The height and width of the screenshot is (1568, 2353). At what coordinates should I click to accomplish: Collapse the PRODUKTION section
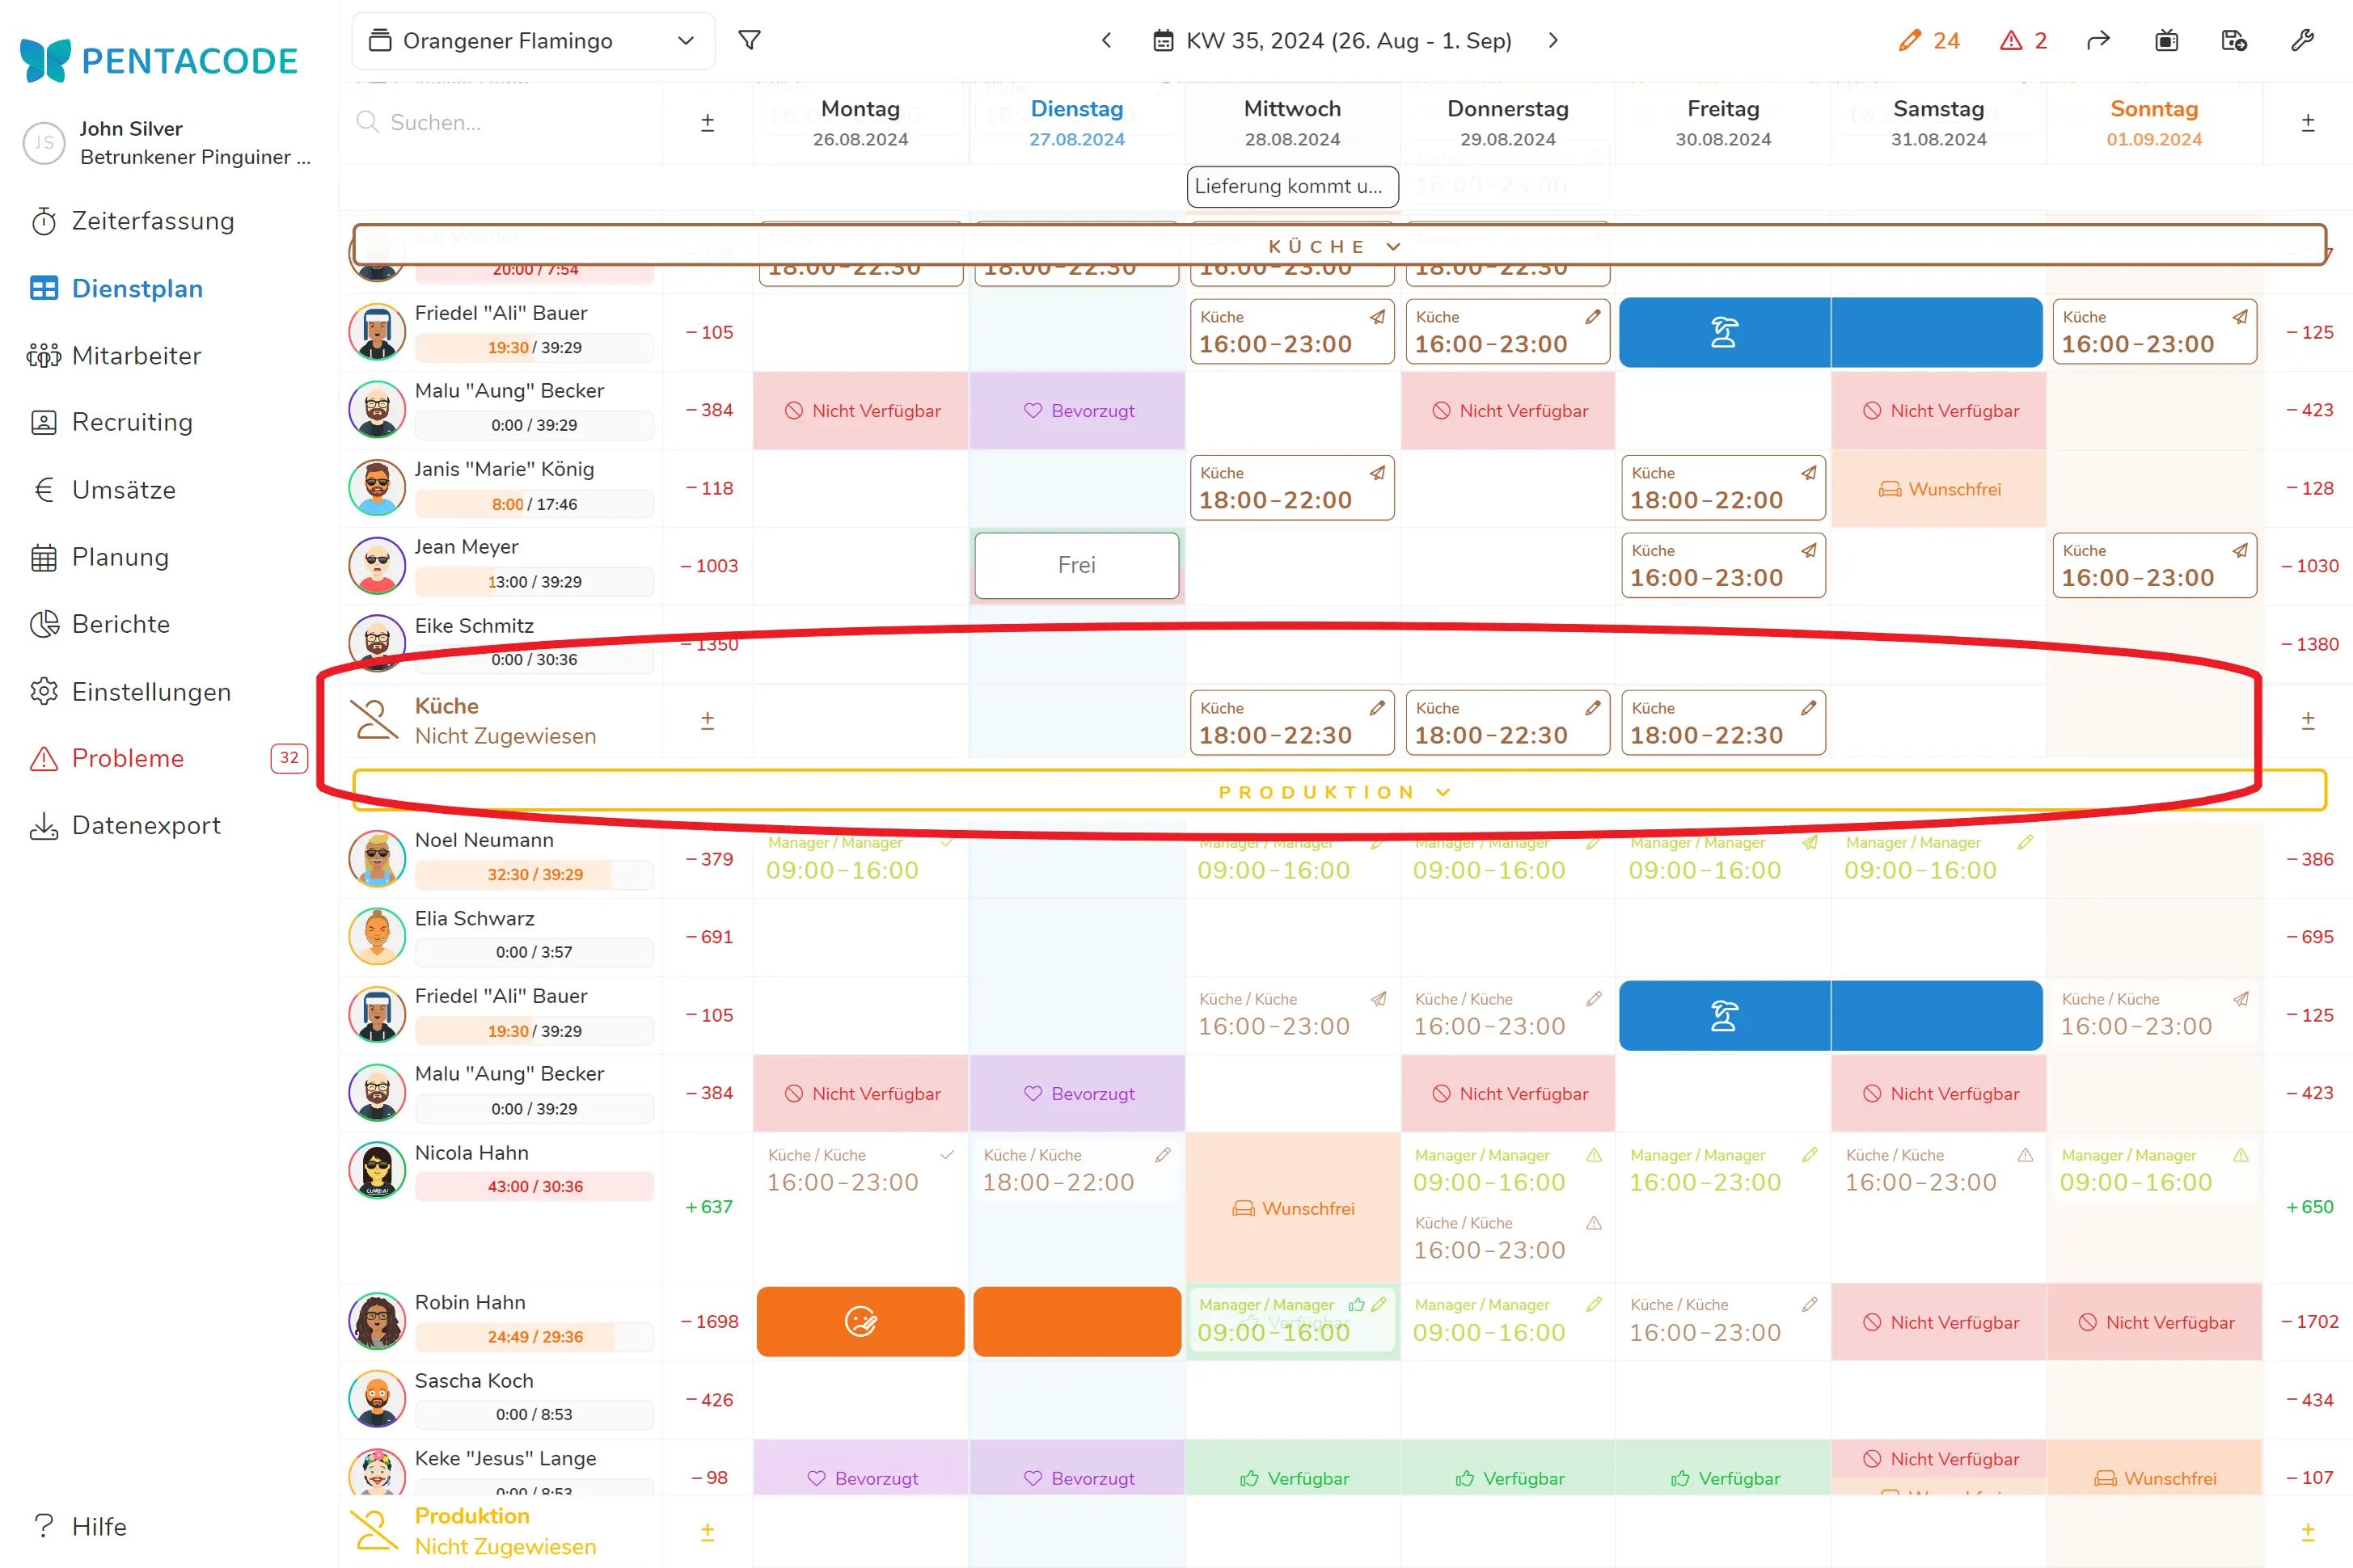1443,792
